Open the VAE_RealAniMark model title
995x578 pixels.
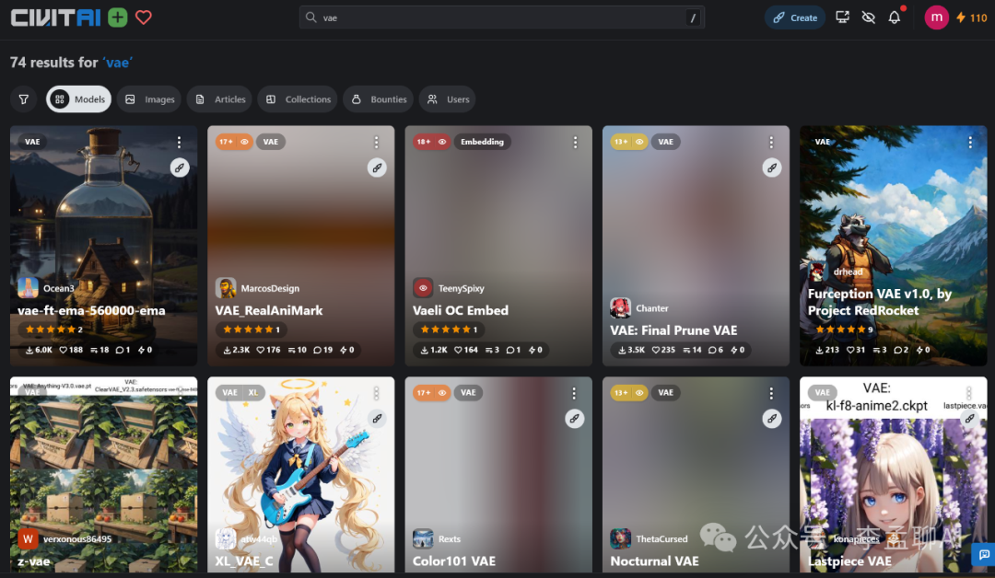[x=268, y=310]
